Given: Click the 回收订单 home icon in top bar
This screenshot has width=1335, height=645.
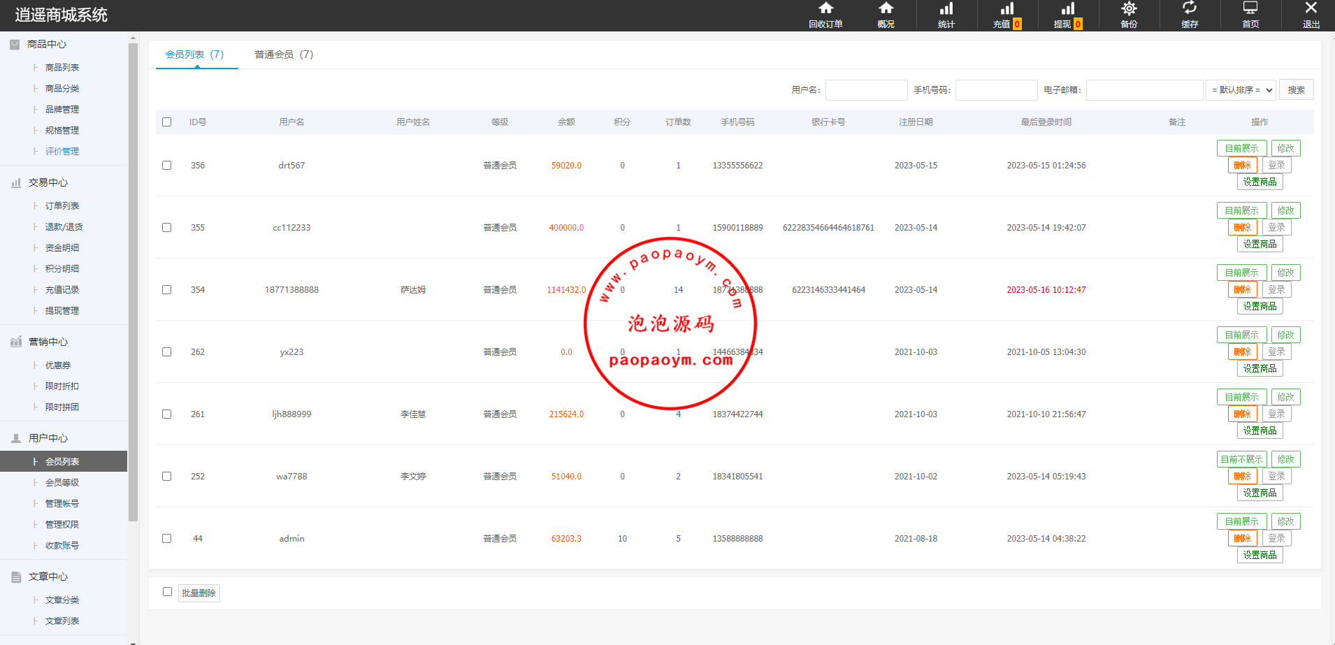Looking at the screenshot, I should [x=825, y=9].
